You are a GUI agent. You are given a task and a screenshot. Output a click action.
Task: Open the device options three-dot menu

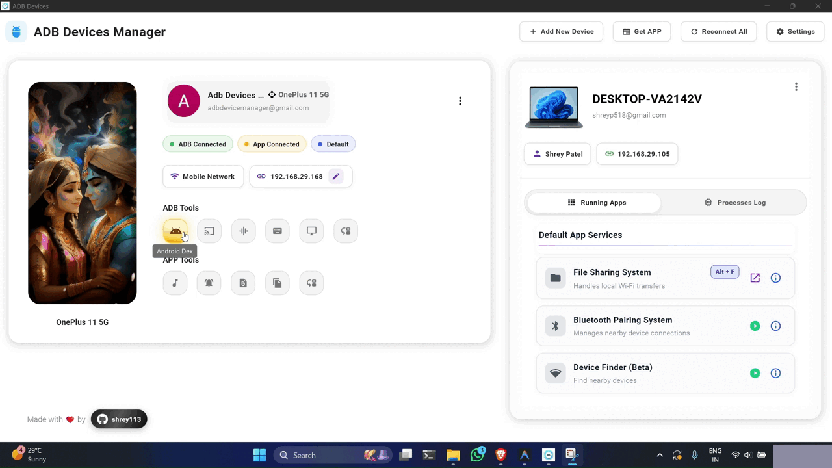(460, 101)
